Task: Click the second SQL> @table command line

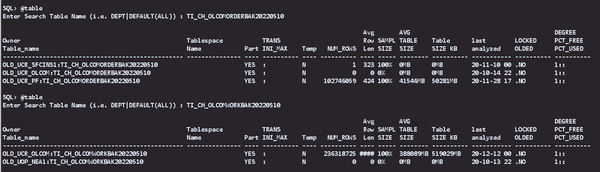Action: pyautogui.click(x=23, y=97)
